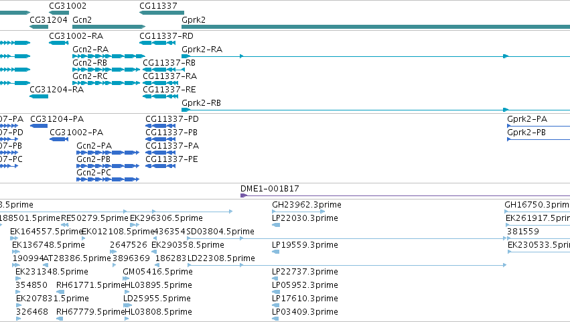Click transcript Gcn2-RB label

tap(90, 63)
